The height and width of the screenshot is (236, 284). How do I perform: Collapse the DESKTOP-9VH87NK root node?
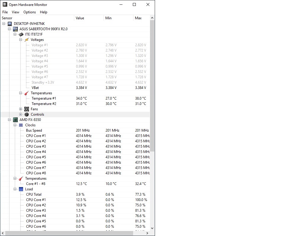click(x=4, y=24)
